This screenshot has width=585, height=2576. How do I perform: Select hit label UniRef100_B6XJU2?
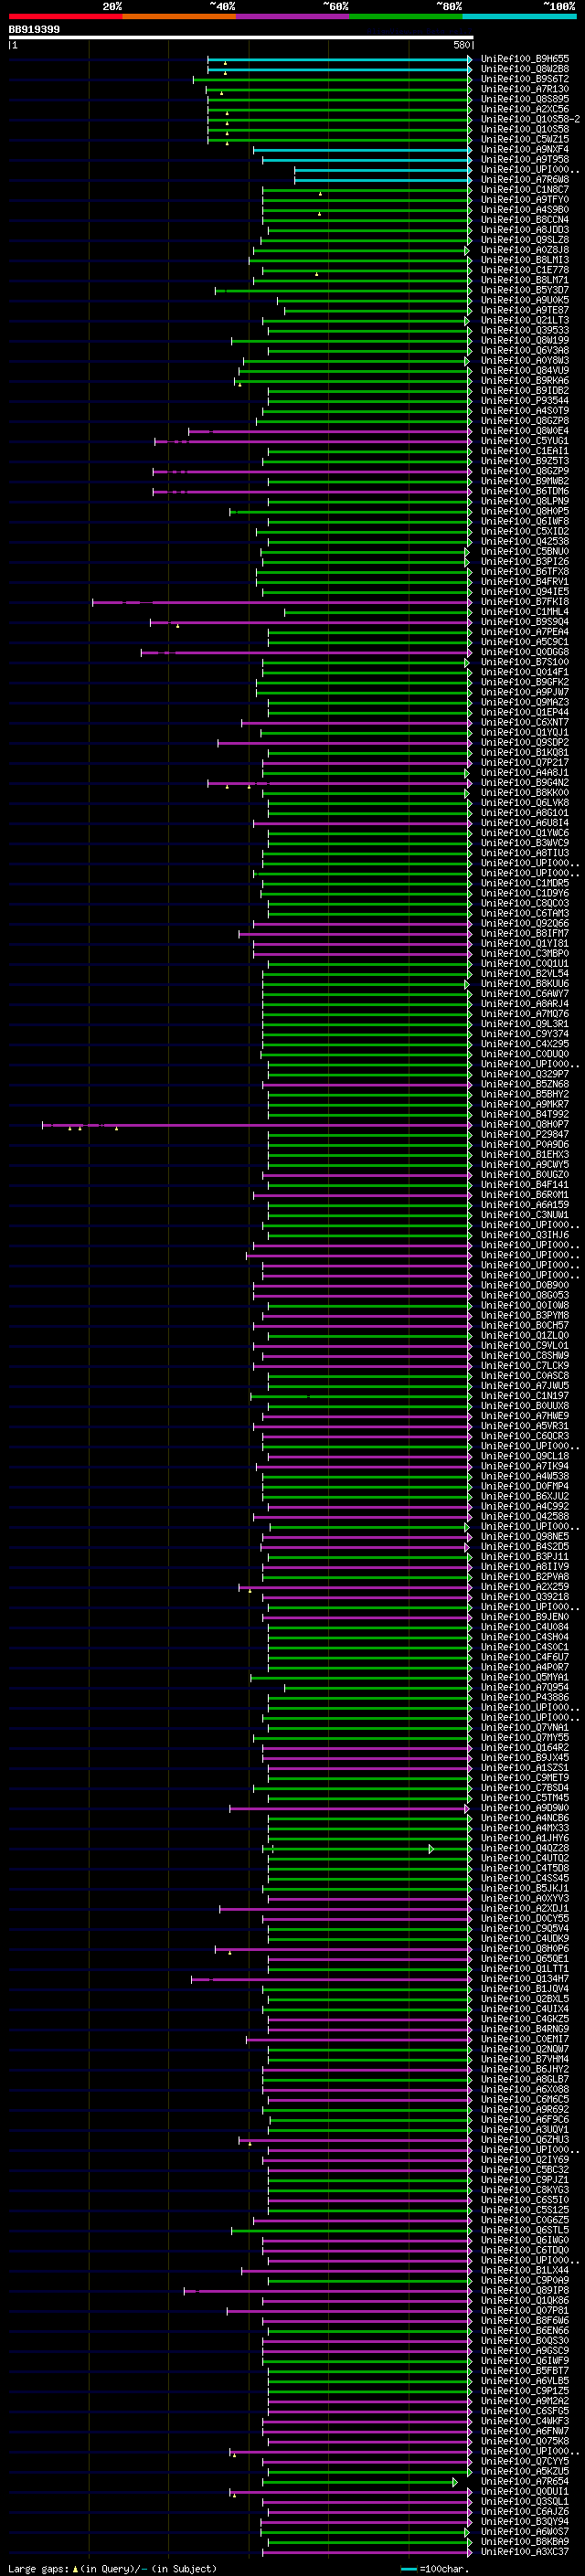(x=525, y=1496)
